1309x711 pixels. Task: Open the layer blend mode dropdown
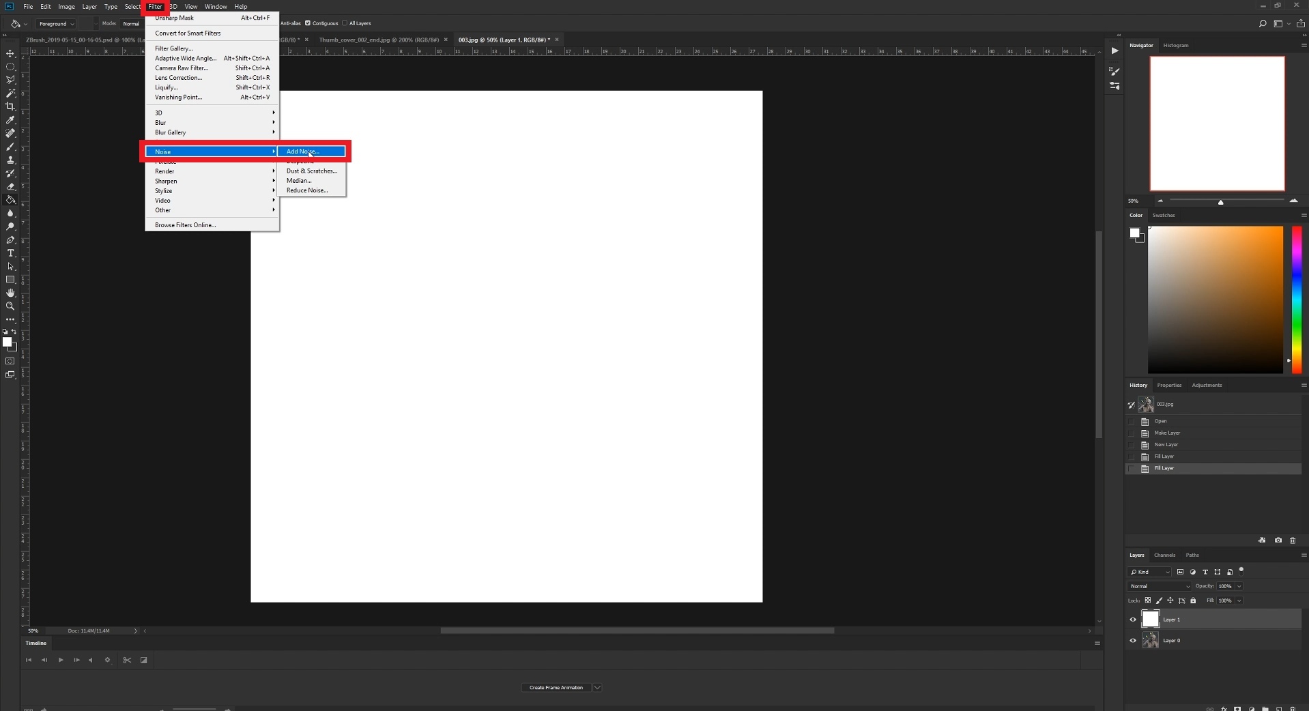click(x=1160, y=586)
